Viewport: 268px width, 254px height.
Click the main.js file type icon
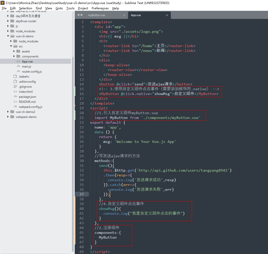[x=18, y=66]
